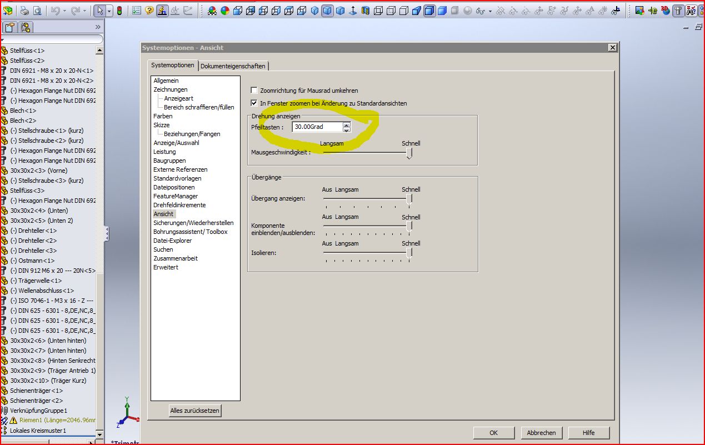Click the Hide/Show Items glasses icon

pyautogui.click(x=480, y=11)
